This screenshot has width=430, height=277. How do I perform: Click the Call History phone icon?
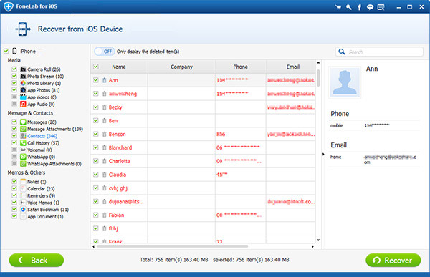tap(23, 142)
